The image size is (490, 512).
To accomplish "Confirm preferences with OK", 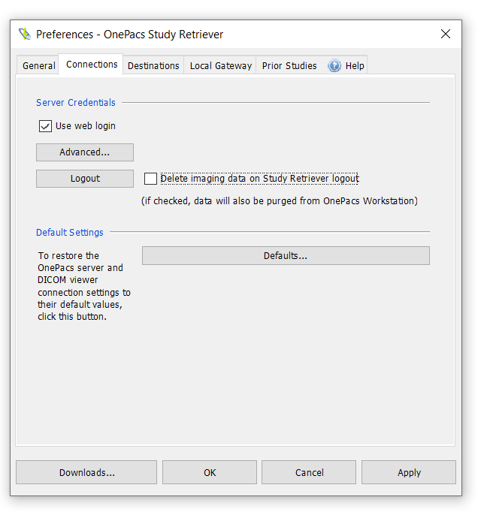I will pos(210,472).
